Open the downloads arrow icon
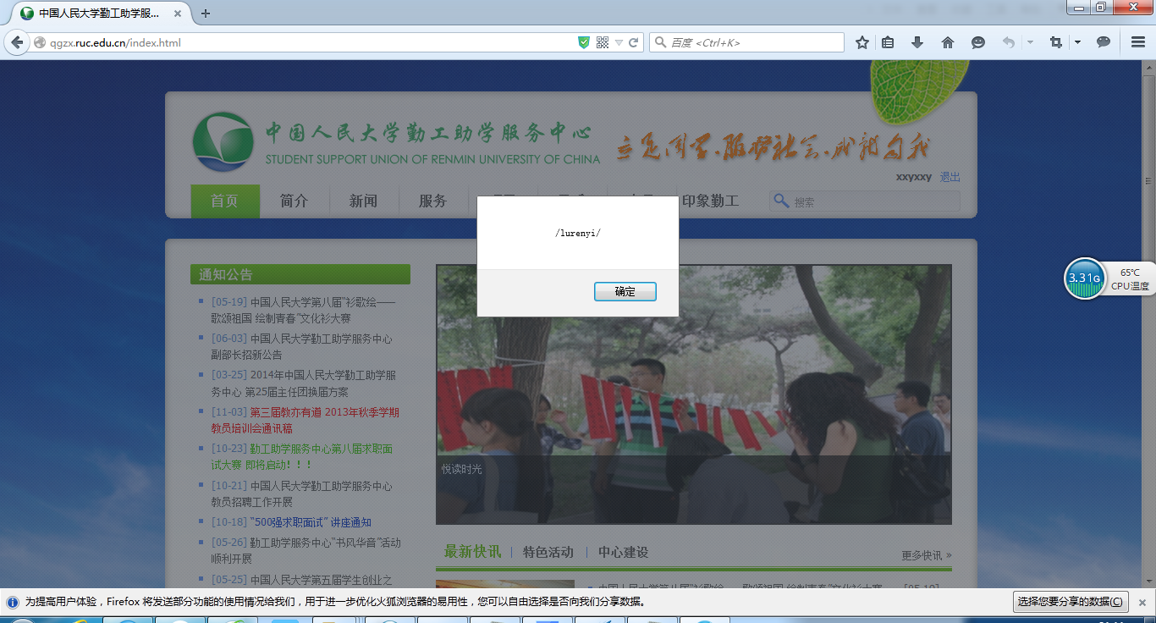Viewport: 1156px width, 623px height. (x=917, y=42)
